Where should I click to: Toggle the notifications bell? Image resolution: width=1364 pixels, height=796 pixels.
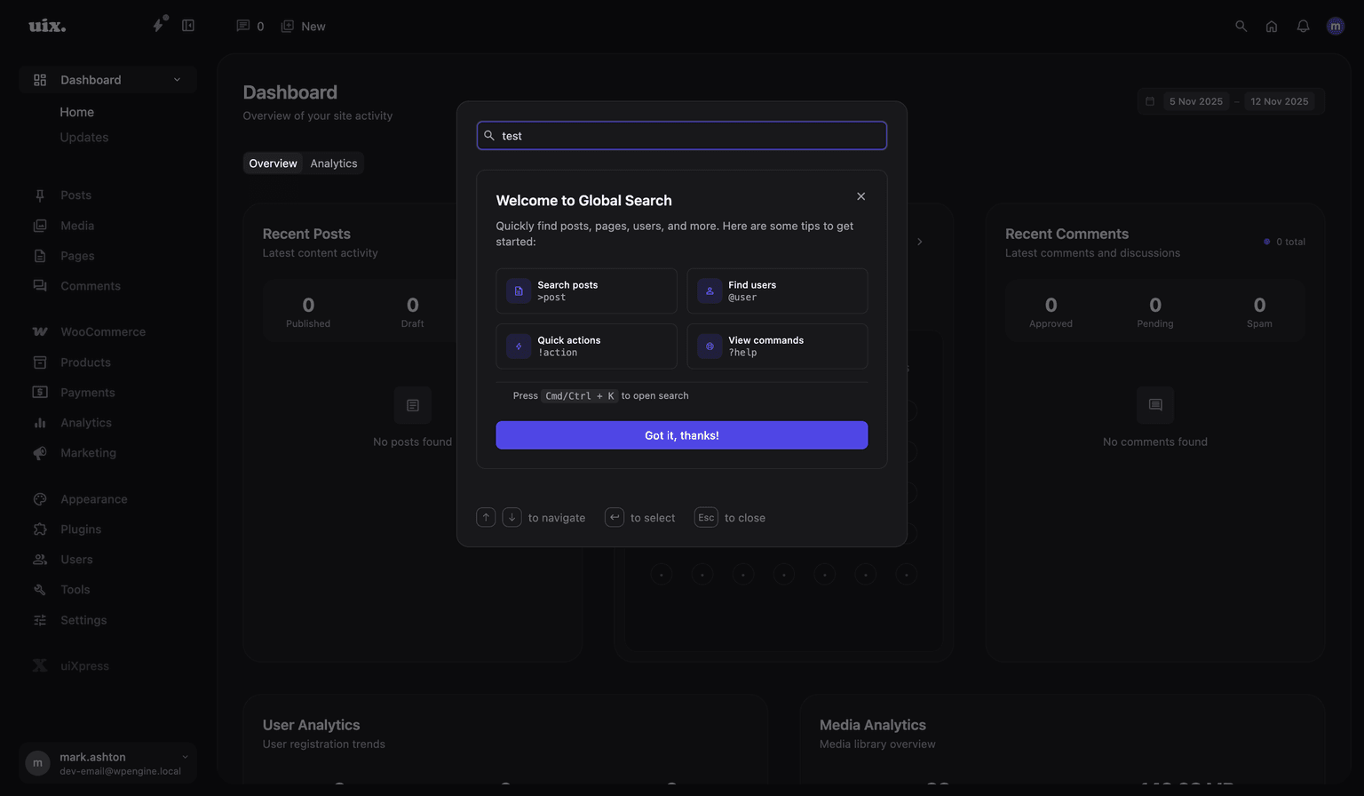1303,26
